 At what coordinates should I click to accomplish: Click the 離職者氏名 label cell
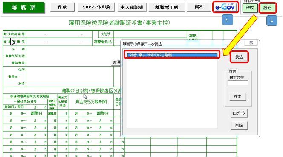tap(103, 42)
